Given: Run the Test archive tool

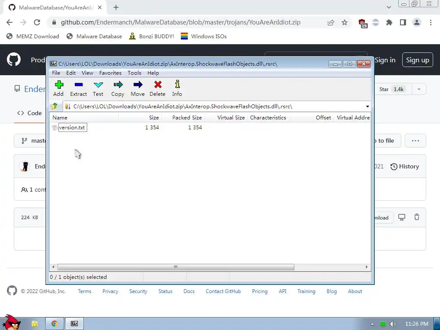Looking at the screenshot, I should pos(98,89).
